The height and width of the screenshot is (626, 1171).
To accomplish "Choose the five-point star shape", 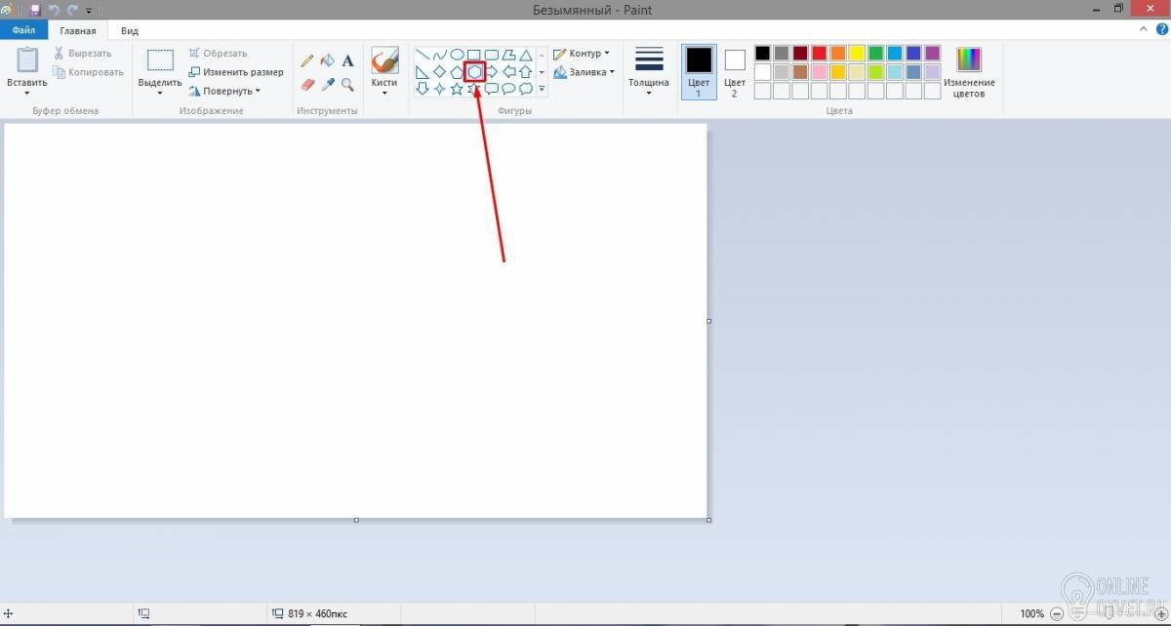I will [457, 89].
